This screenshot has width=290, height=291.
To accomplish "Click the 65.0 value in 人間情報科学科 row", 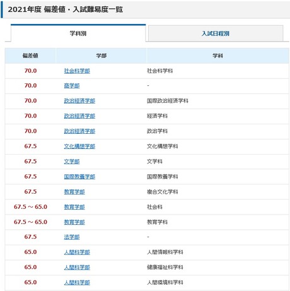I will pos(30,252).
